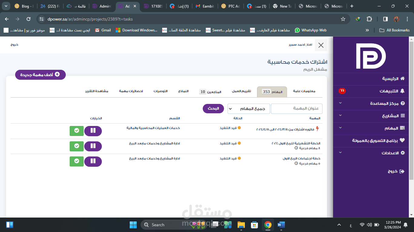Click the البحث search button

coord(213,109)
